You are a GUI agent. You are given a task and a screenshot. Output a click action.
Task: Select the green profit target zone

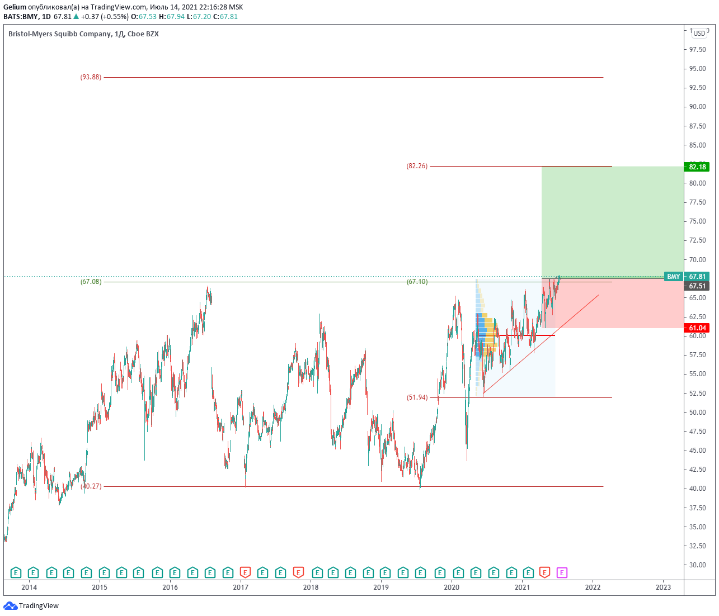point(613,222)
